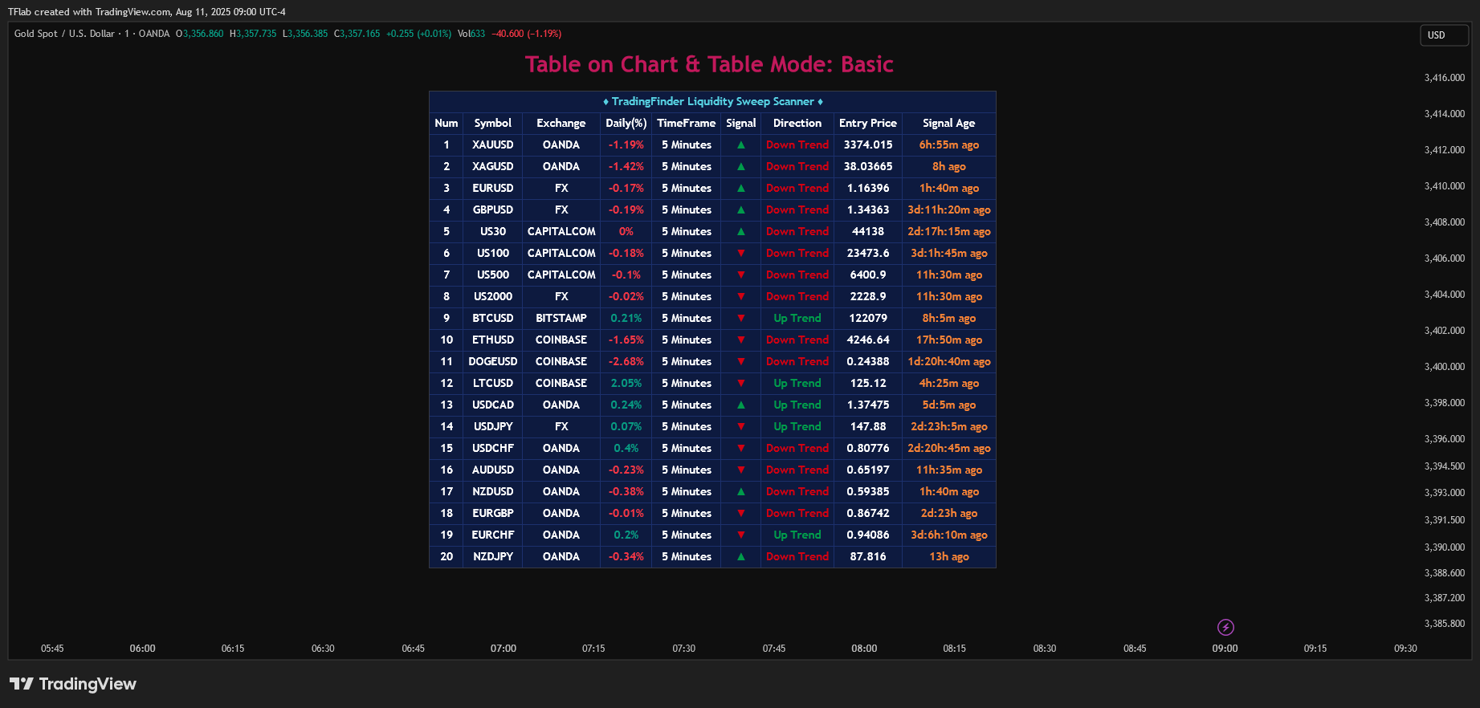Click the USD currency button
1480x708 pixels.
pos(1444,35)
